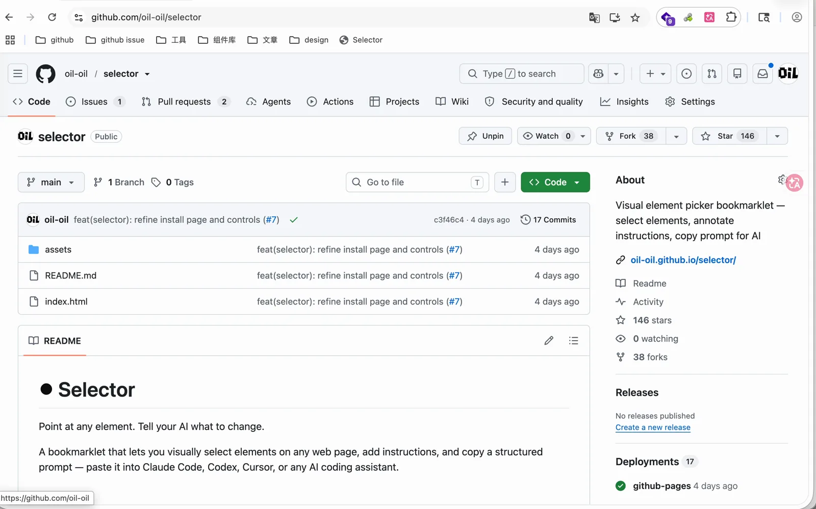
Task: Open the Readme link in About
Action: coord(649,284)
